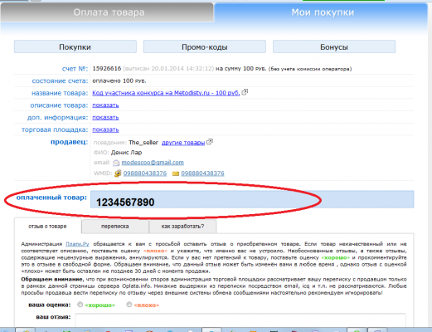The height and width of the screenshot is (332, 432).
Task: Select the «плохо» rating radio button
Action: (x=129, y=305)
